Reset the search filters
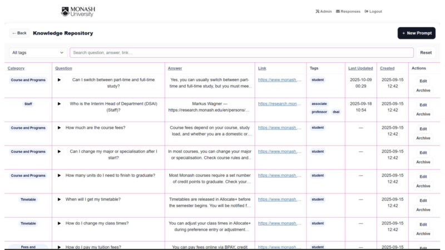This screenshot has width=445, height=250. 426,53
